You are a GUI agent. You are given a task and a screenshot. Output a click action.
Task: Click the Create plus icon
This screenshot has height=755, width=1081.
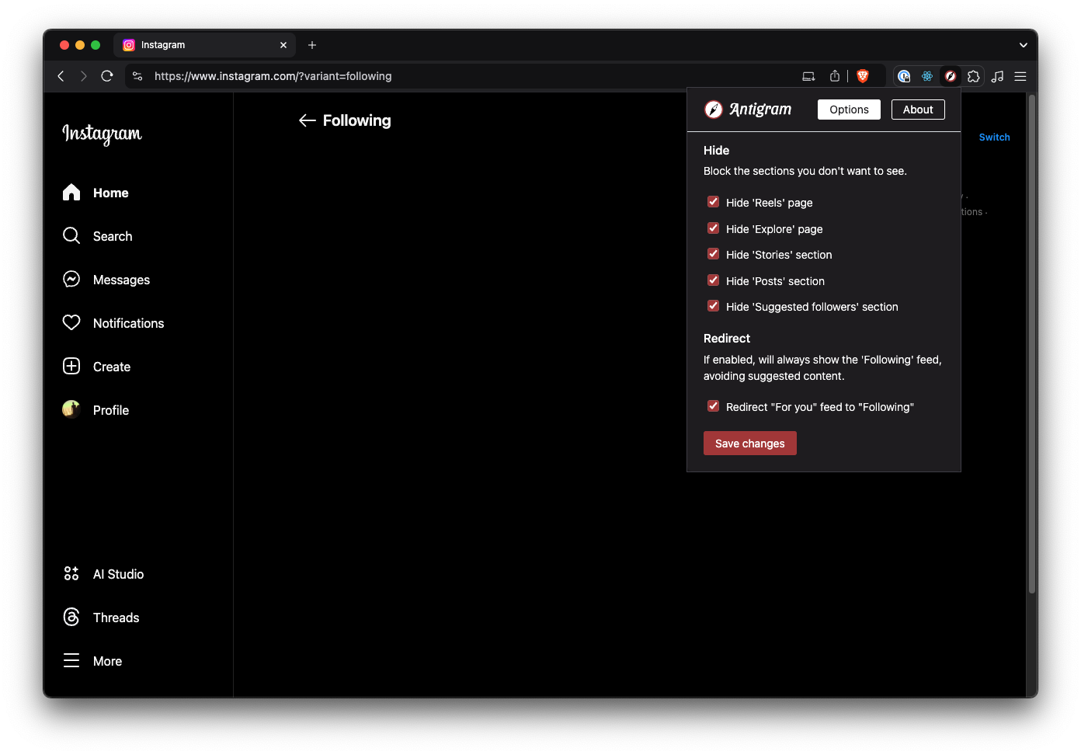(x=71, y=366)
